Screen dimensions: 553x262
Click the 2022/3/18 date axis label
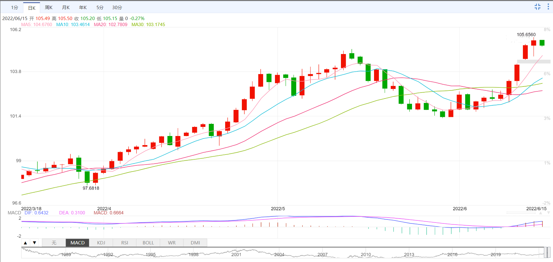pos(31,209)
